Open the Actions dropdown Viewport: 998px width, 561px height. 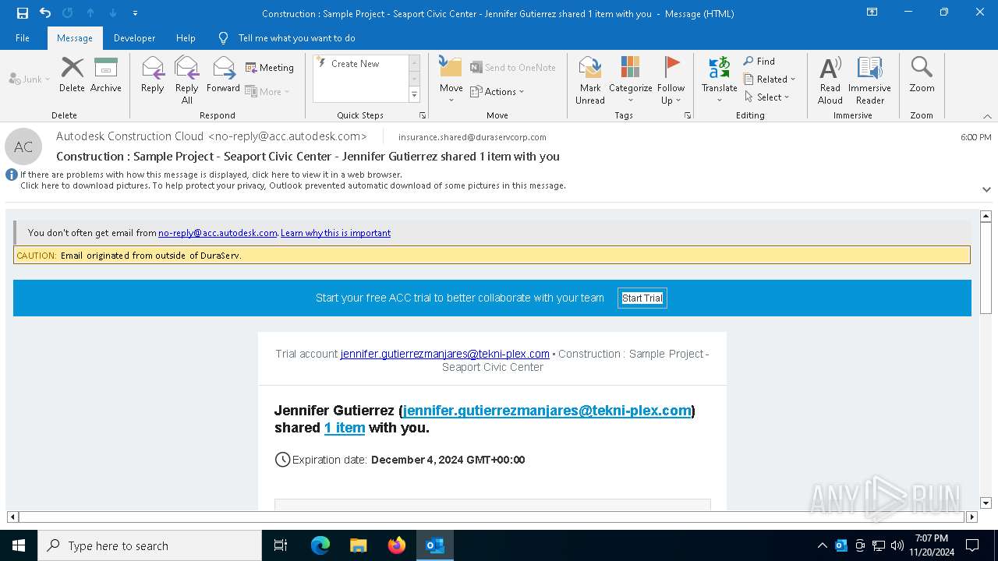(x=497, y=92)
